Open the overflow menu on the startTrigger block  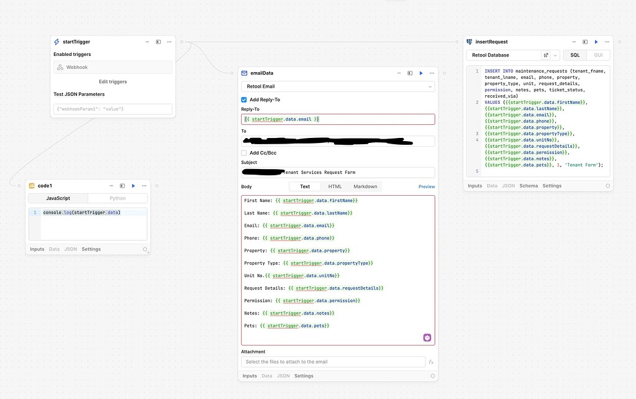click(168, 42)
